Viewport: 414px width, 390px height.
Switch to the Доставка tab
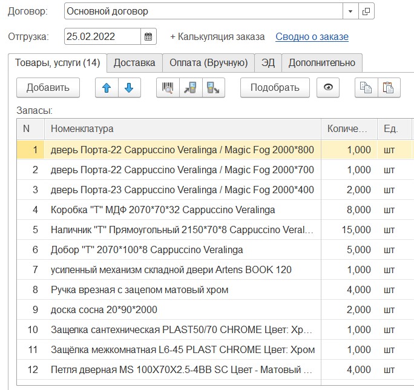point(134,63)
